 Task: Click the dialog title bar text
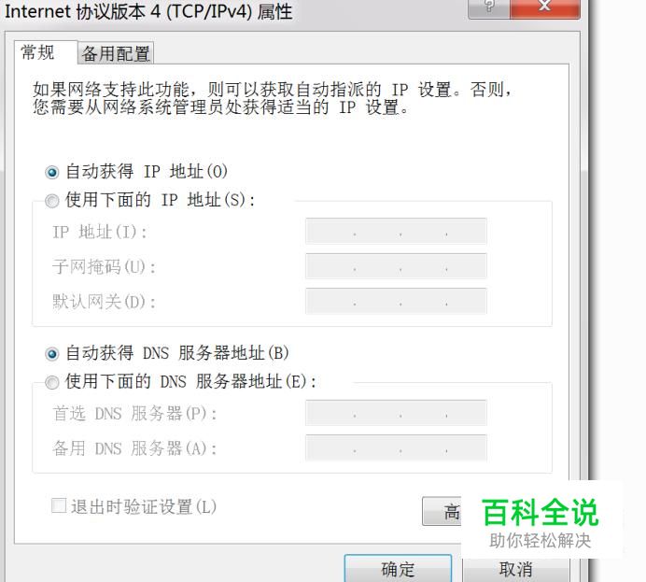coord(148,11)
